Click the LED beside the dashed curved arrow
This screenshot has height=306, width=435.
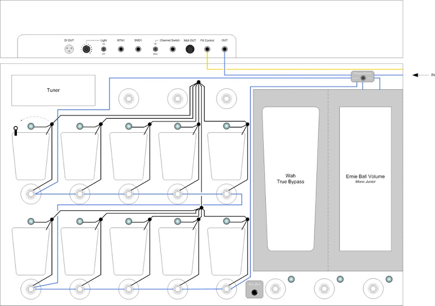[31, 126]
